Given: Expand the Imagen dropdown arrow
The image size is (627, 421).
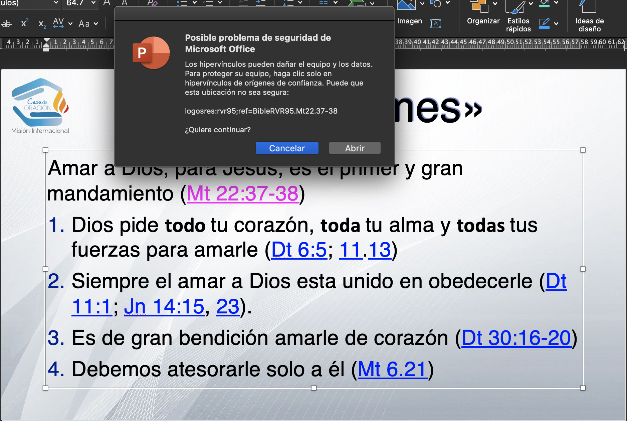Looking at the screenshot, I should pyautogui.click(x=422, y=4).
